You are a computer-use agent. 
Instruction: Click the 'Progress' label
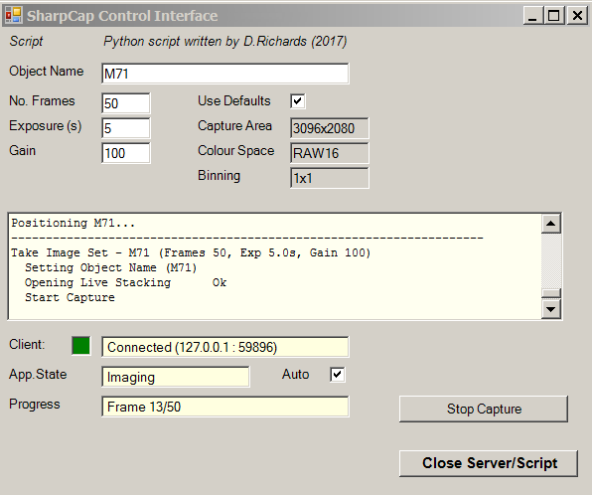(35, 405)
